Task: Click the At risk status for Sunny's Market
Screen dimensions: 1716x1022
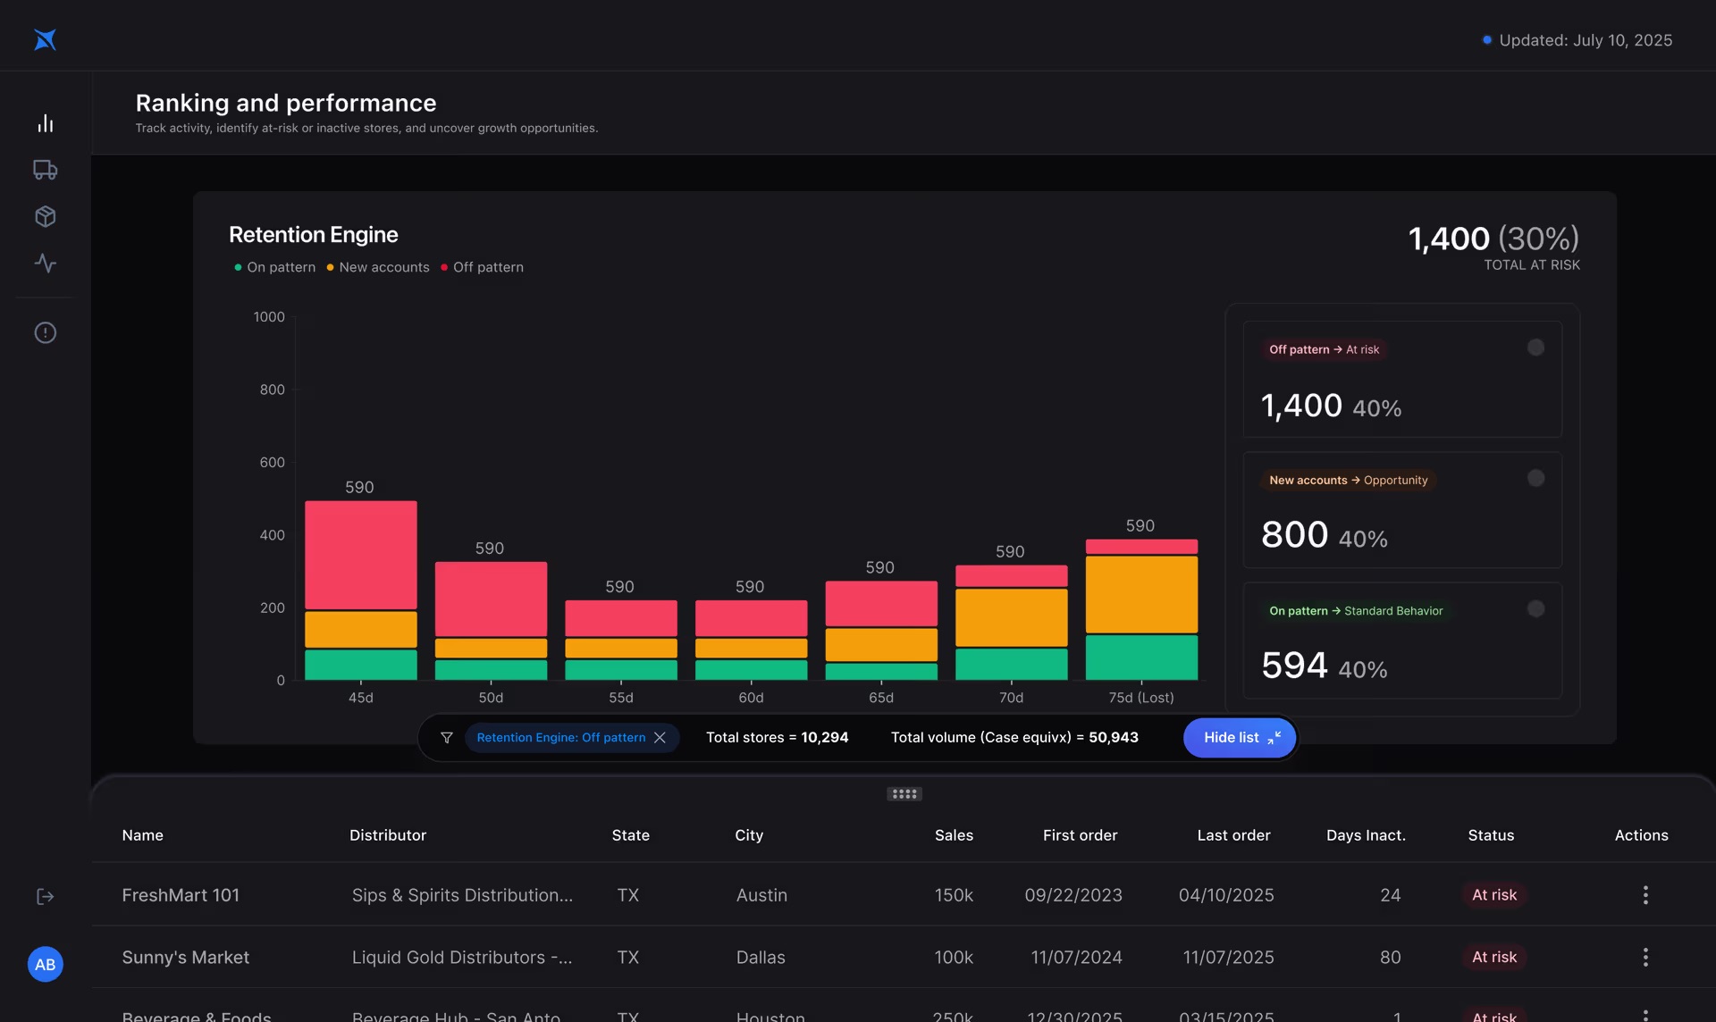Action: [1493, 957]
